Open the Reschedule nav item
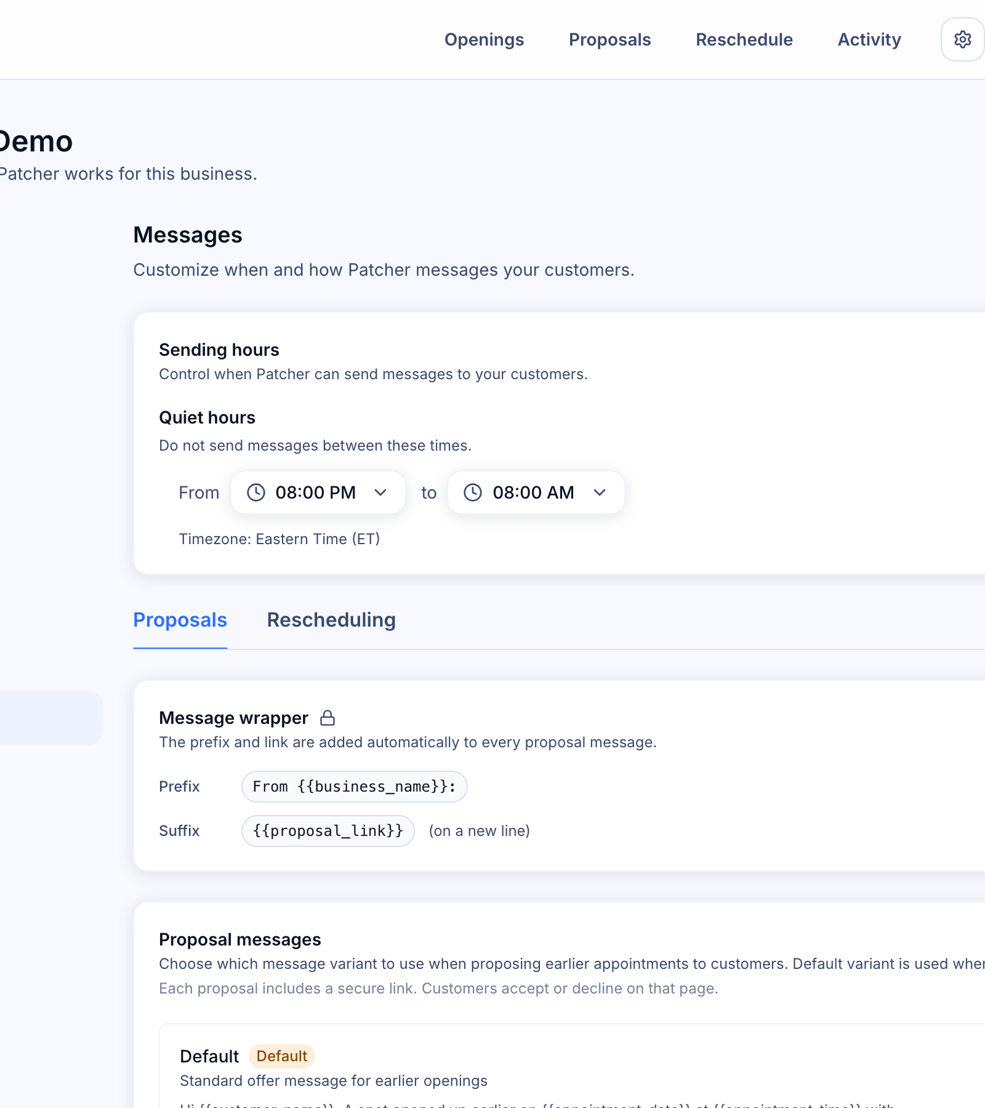This screenshot has height=1108, width=985. coord(744,39)
